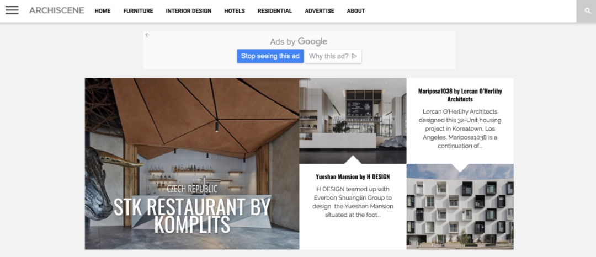Click the ARCHISCENE site logo

pos(57,10)
